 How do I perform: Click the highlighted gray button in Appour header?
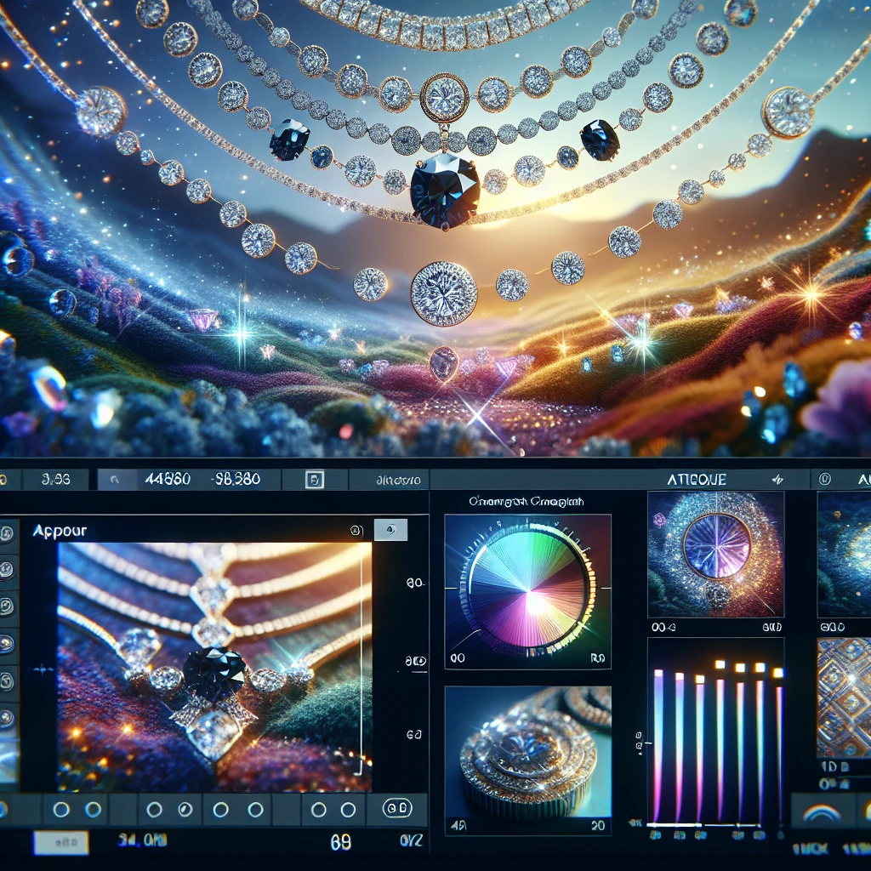click(390, 530)
